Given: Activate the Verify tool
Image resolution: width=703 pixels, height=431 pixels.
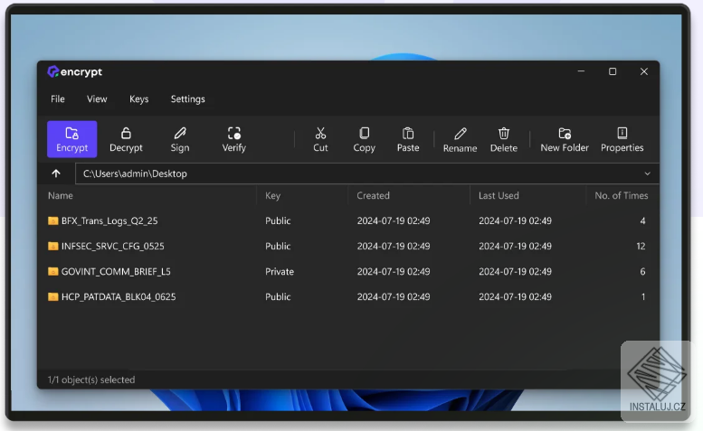Looking at the screenshot, I should coord(234,139).
